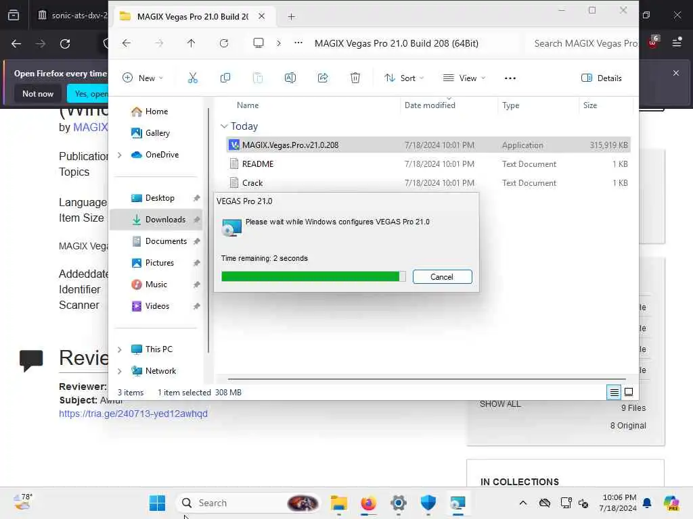Expand This PC in navigation pane
Image resolution: width=693 pixels, height=519 pixels.
pos(119,349)
